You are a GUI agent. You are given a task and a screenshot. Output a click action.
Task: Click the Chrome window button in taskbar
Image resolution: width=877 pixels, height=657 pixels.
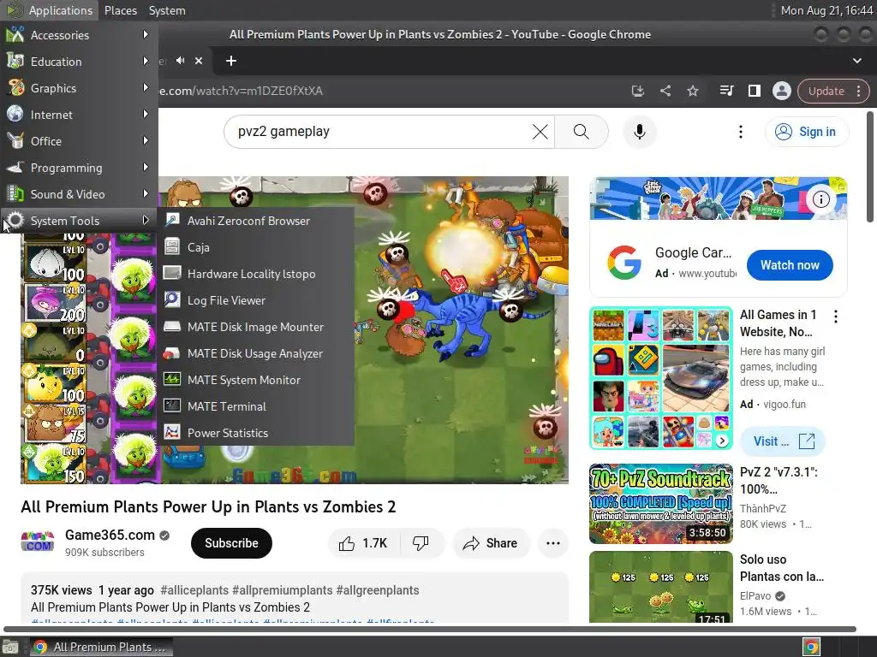[x=101, y=647]
